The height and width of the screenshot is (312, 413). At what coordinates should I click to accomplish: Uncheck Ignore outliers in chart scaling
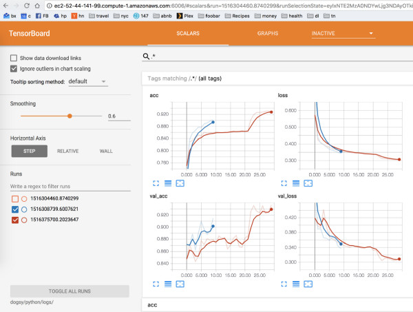pos(14,69)
